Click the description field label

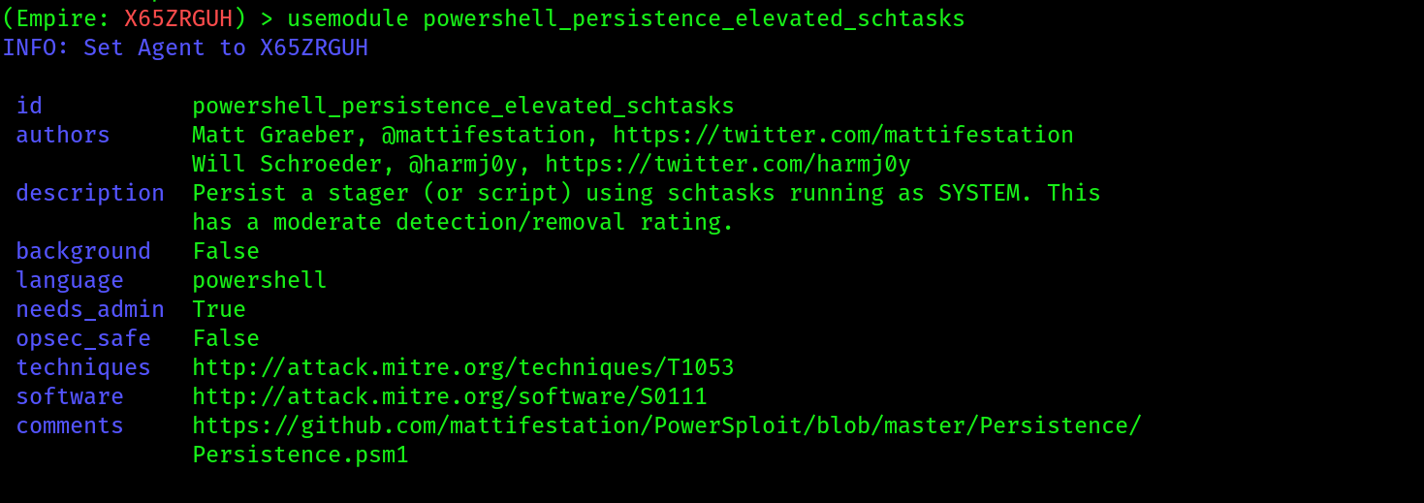90,193
